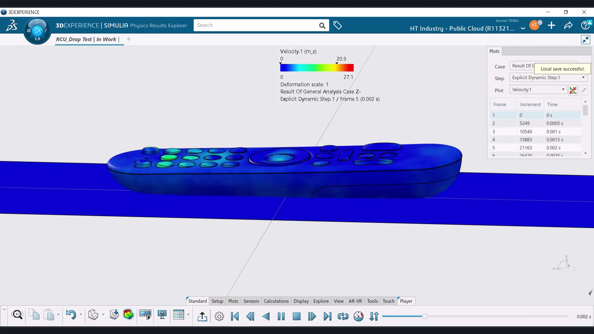Click the display table icon in bottom toolbar

coord(179,315)
